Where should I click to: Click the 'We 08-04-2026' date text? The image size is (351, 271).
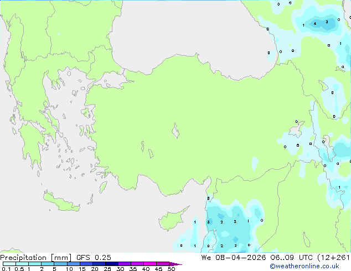coord(234,258)
